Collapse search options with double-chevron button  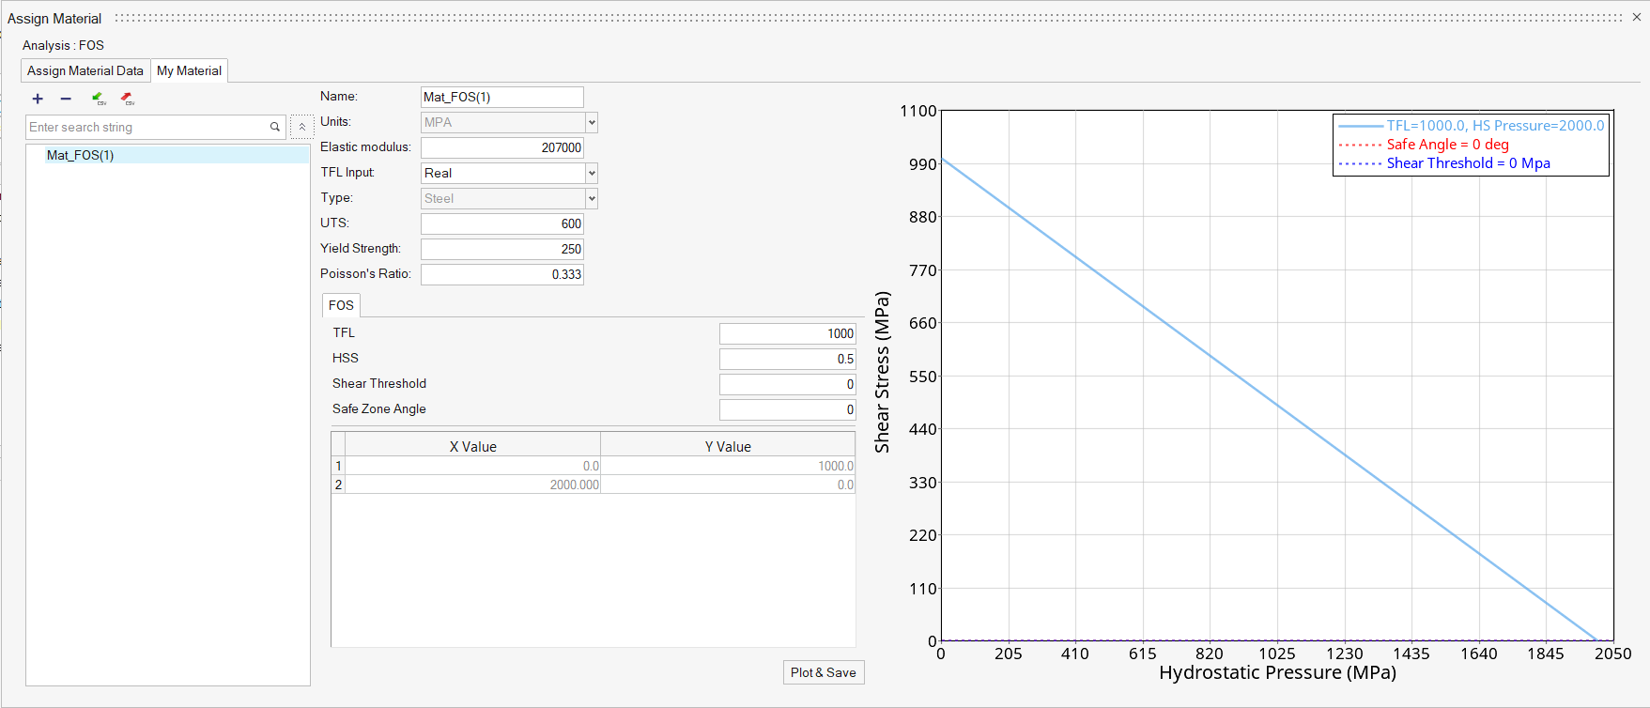pos(302,128)
